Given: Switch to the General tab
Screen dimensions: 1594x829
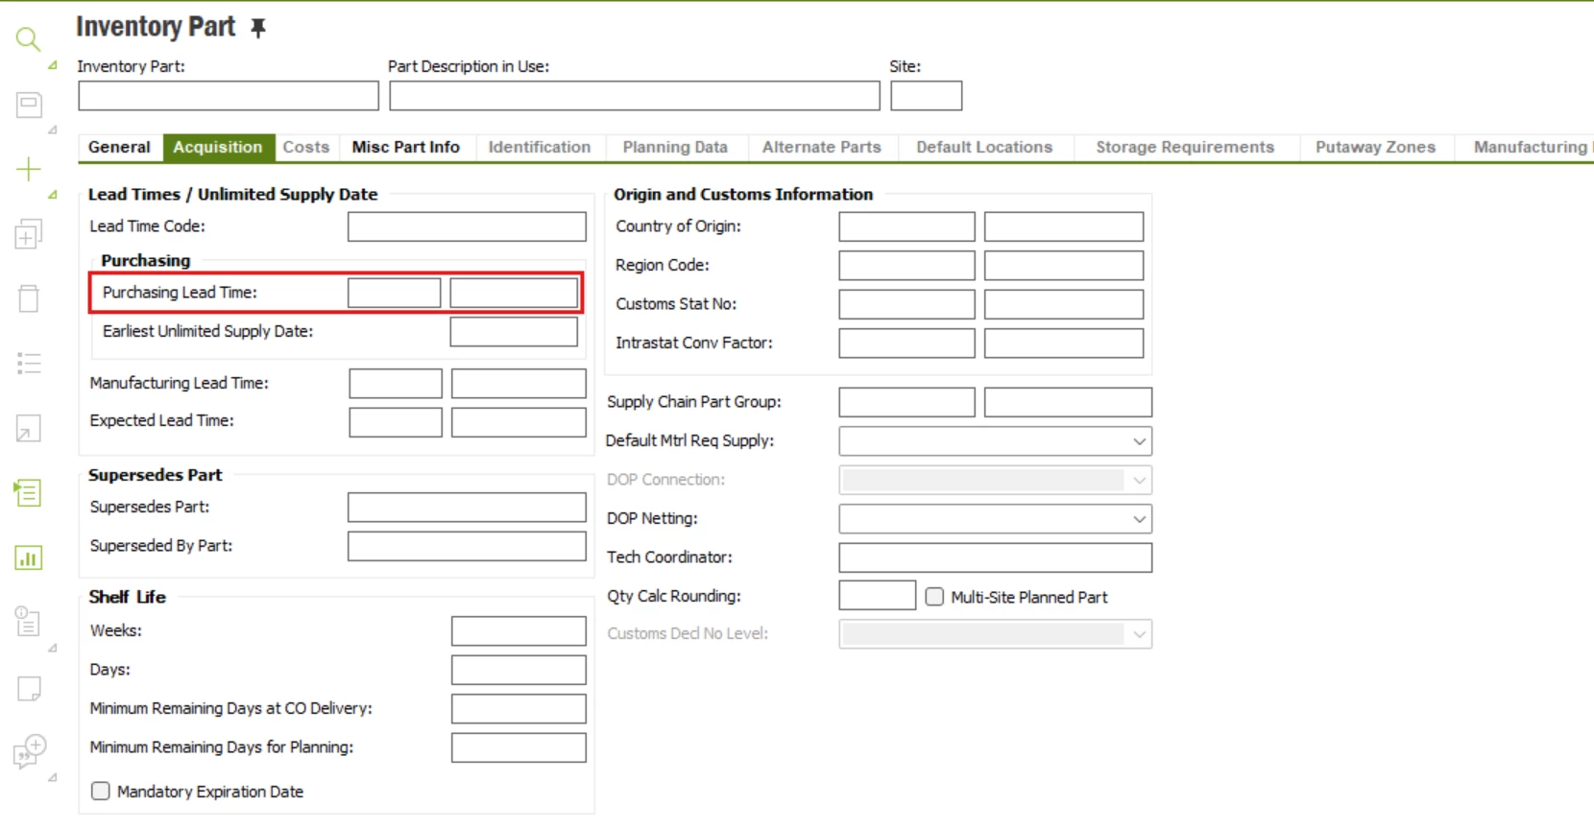Looking at the screenshot, I should click(119, 147).
